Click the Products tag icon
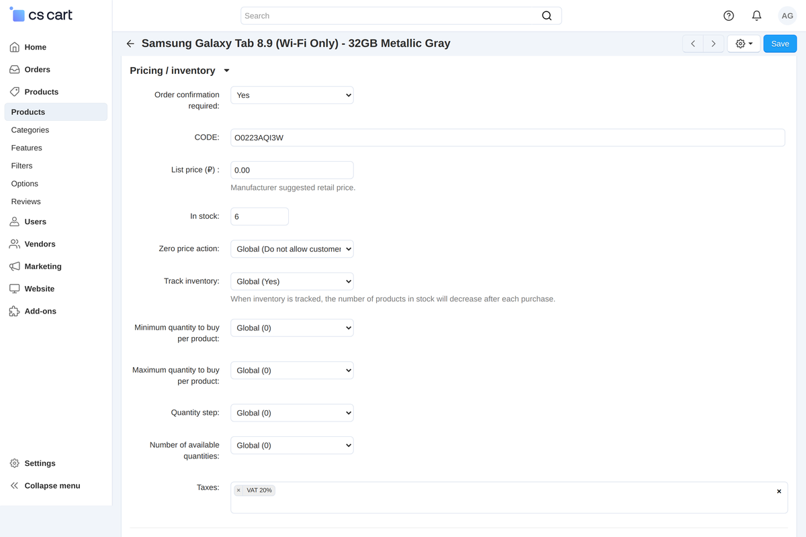 tap(14, 92)
